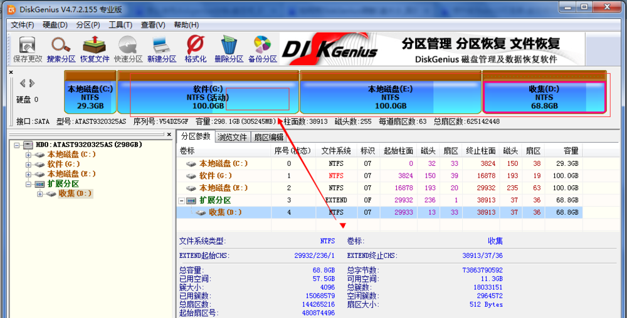Close the disk map bar with the x
This screenshot has height=318, width=627.
11,72
